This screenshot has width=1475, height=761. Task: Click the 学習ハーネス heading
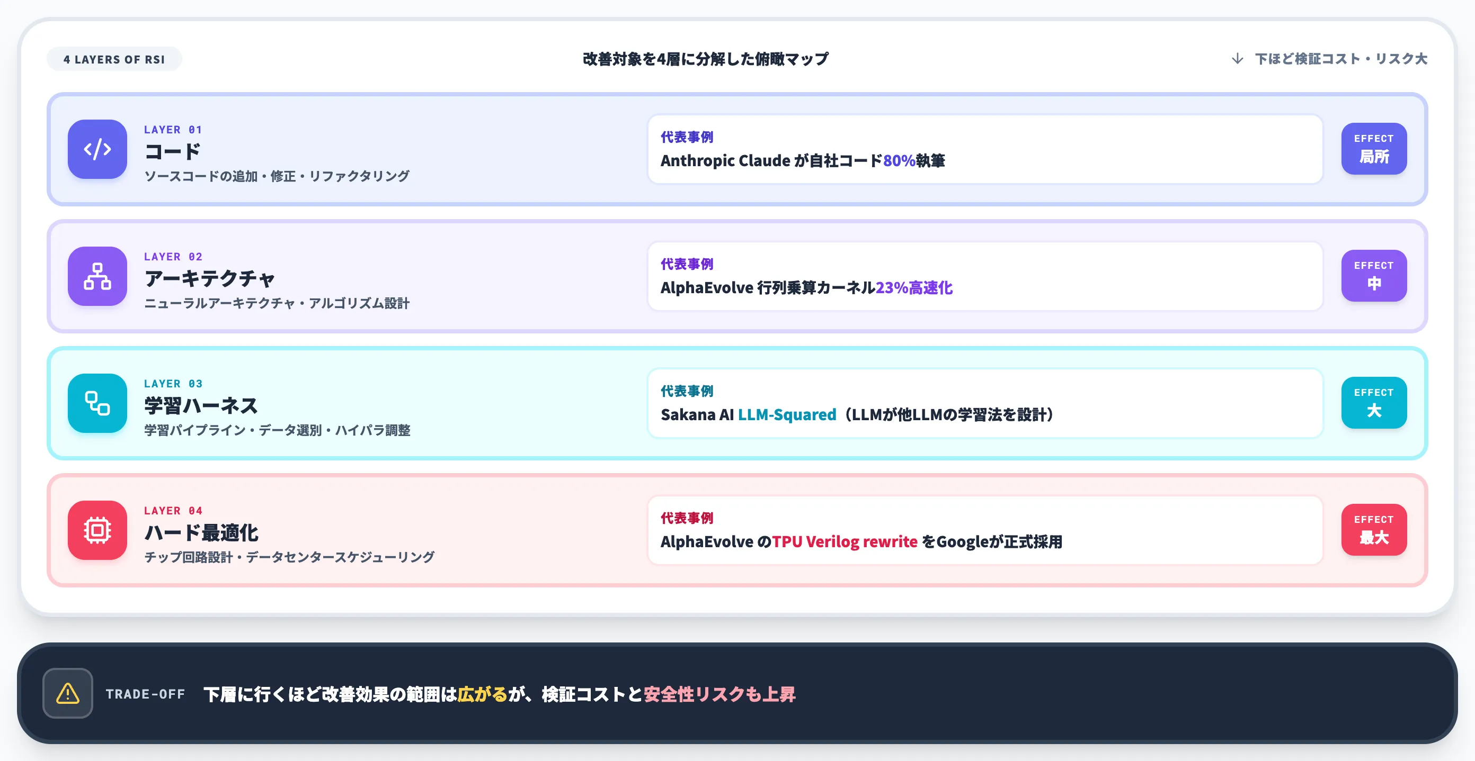coord(201,405)
